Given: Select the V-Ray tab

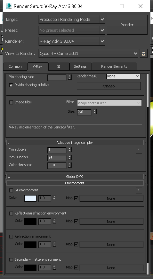Looking at the screenshot, I should pyautogui.click(x=37, y=66).
